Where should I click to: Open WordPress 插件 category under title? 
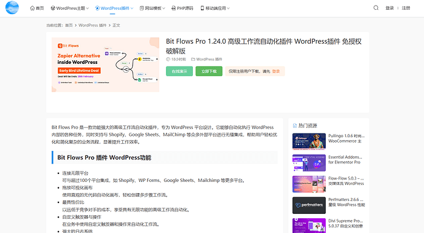209,59
